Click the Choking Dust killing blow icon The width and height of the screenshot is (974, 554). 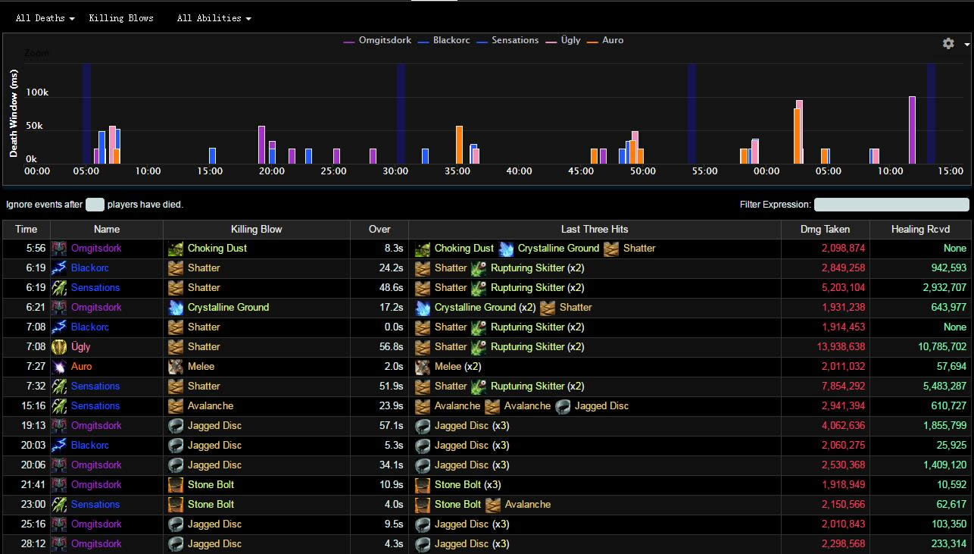point(176,249)
